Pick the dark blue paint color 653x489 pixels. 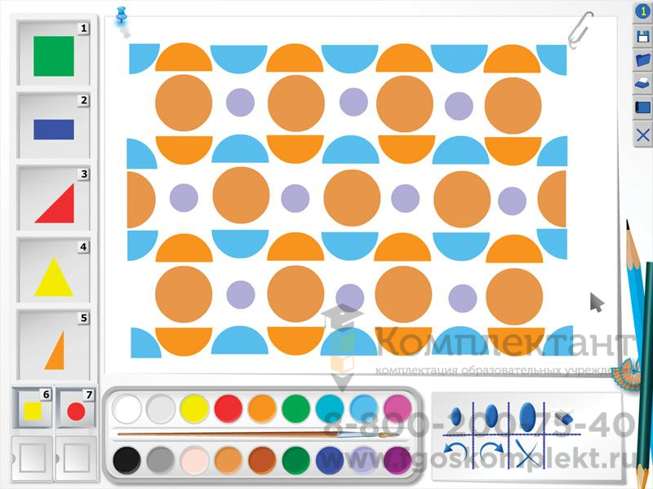click(x=330, y=460)
